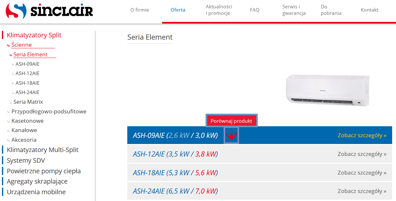Click the Sinclair logo
This screenshot has height=201, width=396.
[49, 11]
